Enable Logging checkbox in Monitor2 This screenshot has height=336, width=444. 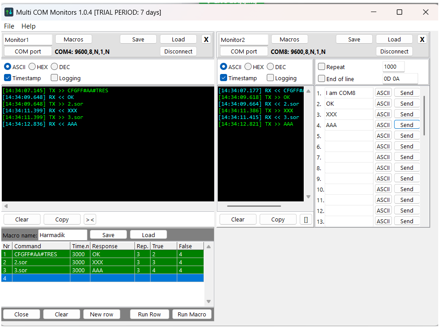pos(270,78)
